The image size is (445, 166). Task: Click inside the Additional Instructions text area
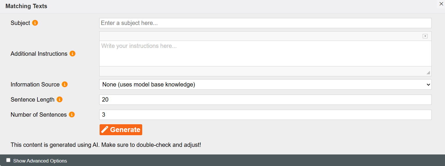coord(265,54)
